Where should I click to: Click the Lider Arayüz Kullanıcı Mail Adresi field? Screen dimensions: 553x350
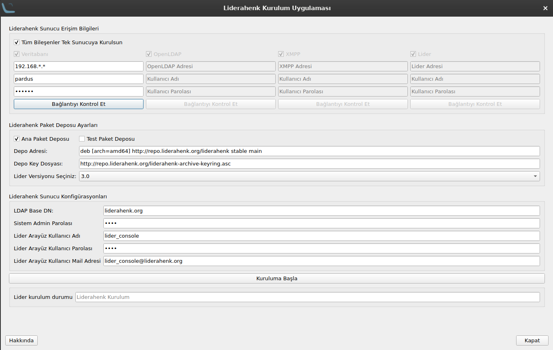click(322, 261)
